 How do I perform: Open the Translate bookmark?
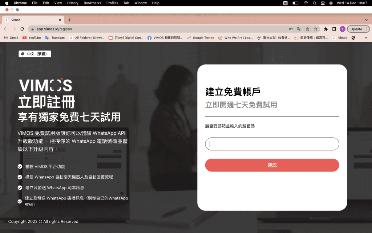coord(55,38)
